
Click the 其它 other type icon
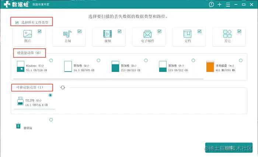[x=227, y=34]
